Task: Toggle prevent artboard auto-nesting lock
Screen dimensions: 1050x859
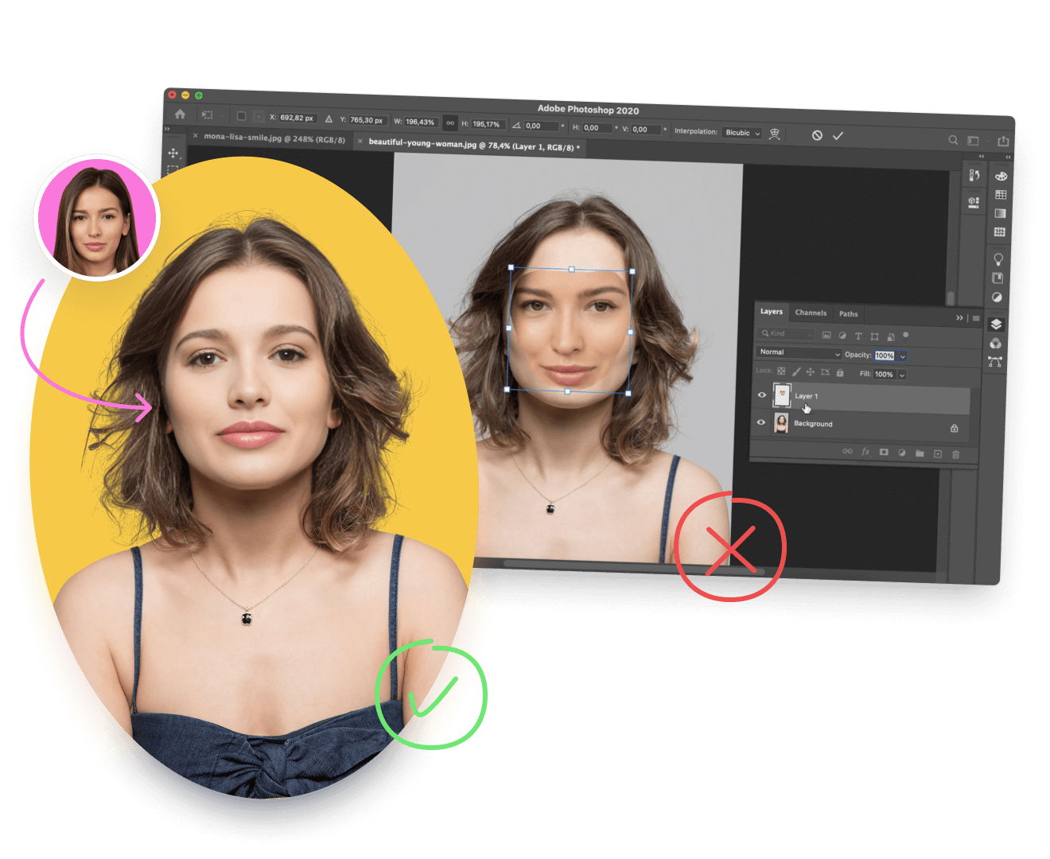Action: 825,372
